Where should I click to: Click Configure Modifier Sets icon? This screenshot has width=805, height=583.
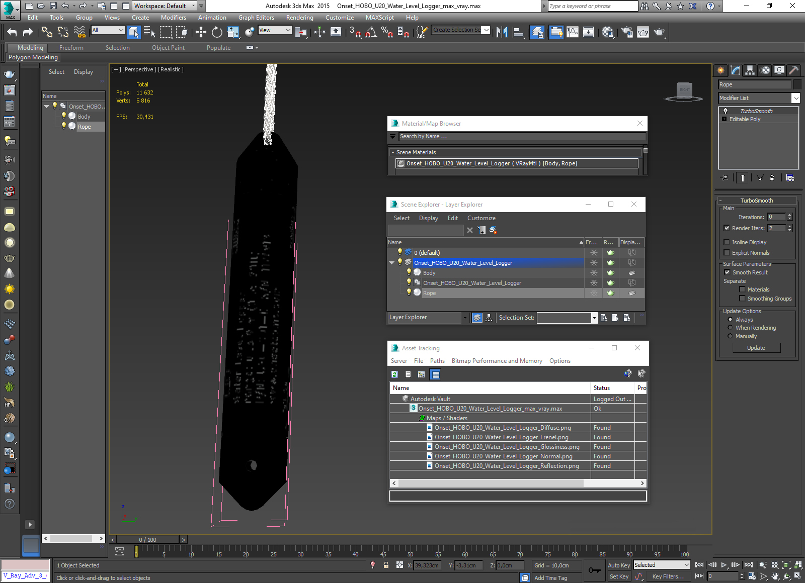tap(790, 177)
